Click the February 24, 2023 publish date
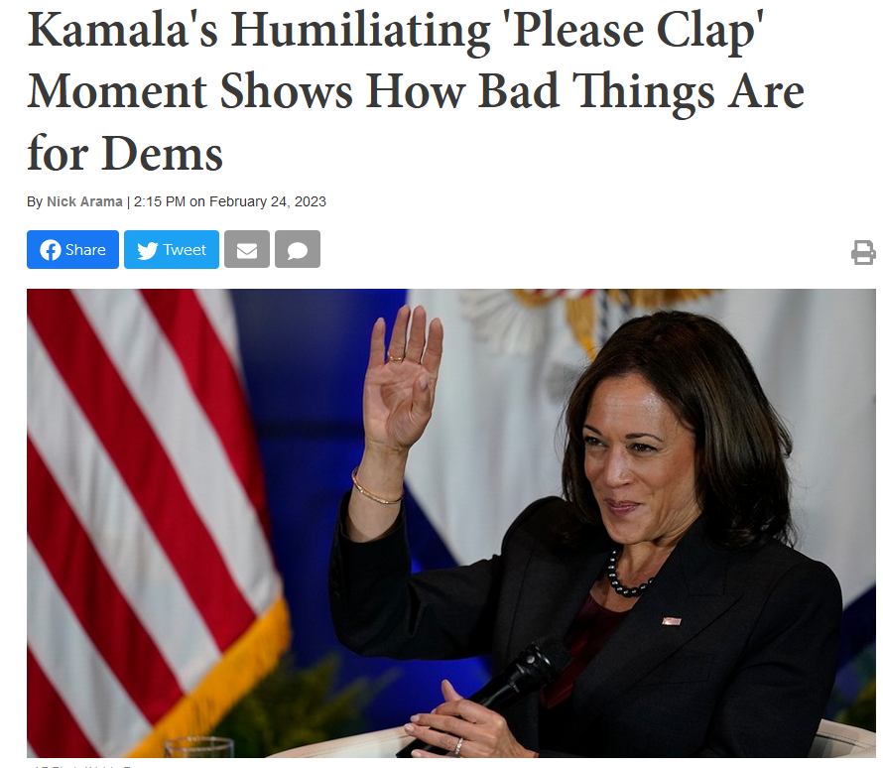 coord(268,201)
